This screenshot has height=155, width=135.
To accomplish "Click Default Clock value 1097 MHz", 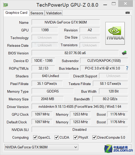I will coord(42,122).
